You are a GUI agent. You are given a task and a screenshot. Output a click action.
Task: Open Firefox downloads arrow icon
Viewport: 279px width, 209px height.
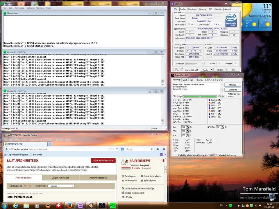click(158, 149)
